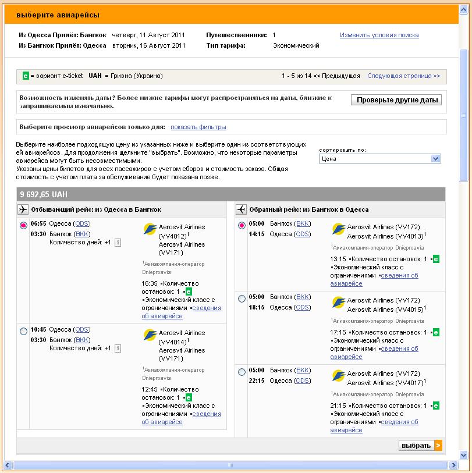This screenshot has height=473, width=472.
Task: Click the Проверьте другие даты button
Action: pyautogui.click(x=396, y=100)
